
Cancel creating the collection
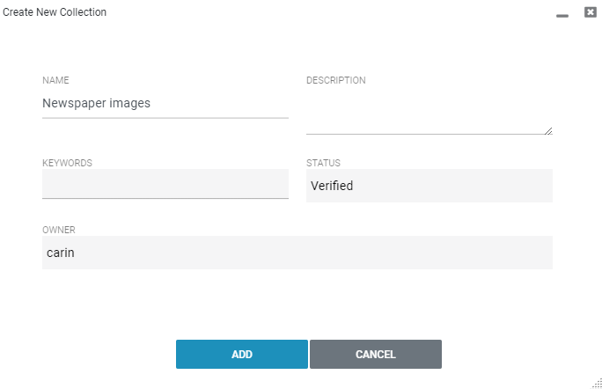(x=376, y=354)
